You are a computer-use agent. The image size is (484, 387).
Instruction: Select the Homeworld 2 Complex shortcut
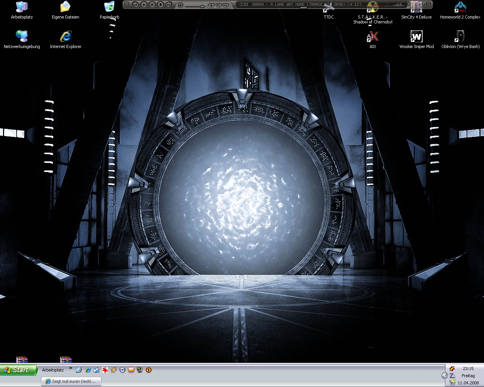[x=460, y=10]
